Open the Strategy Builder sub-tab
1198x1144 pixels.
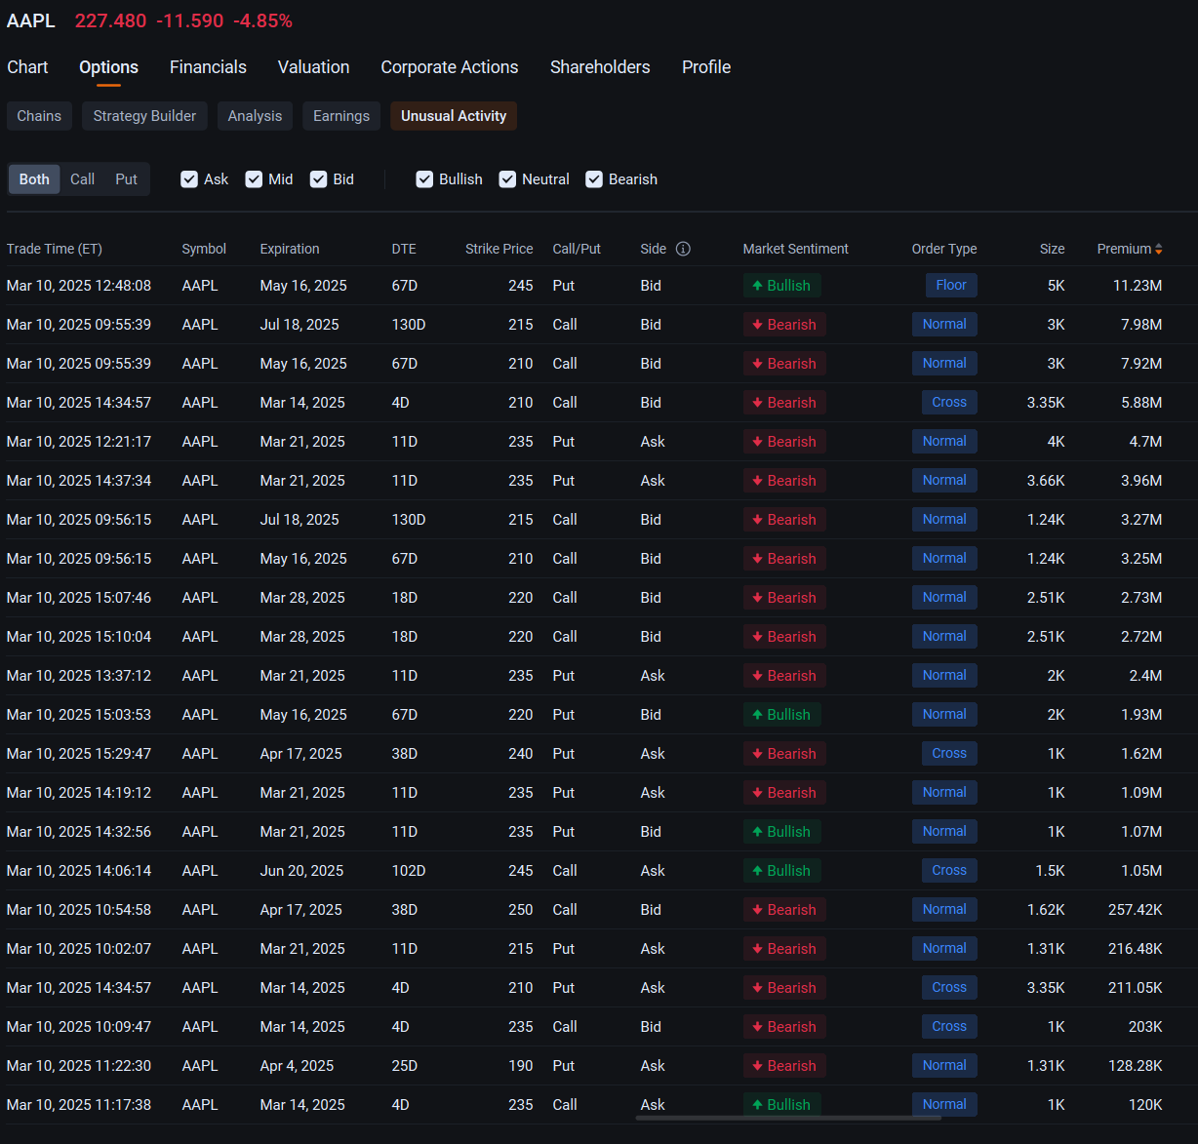144,116
